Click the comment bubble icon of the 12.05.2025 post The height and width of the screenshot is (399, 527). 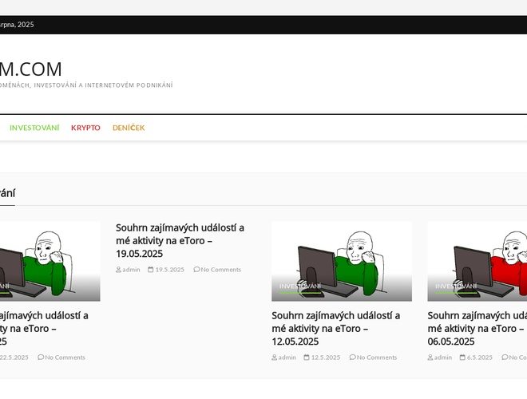(352, 358)
